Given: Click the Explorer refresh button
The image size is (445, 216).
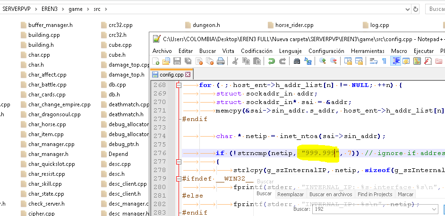Looking at the screenshot, I should pyautogui.click(x=416, y=9).
